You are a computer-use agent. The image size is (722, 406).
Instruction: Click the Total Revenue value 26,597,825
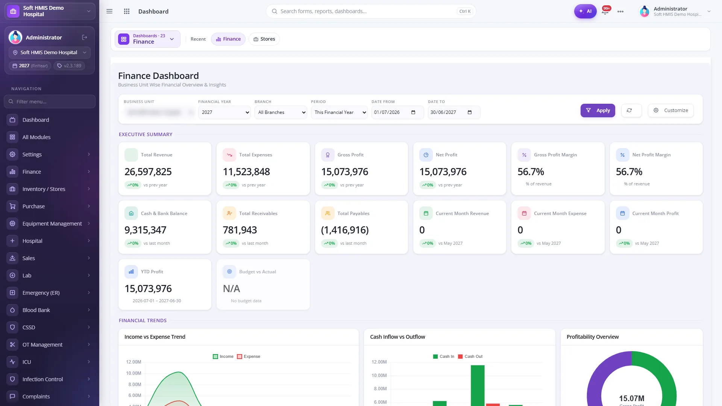148,172
